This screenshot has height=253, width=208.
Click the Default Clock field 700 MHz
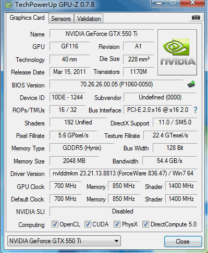pos(65,199)
